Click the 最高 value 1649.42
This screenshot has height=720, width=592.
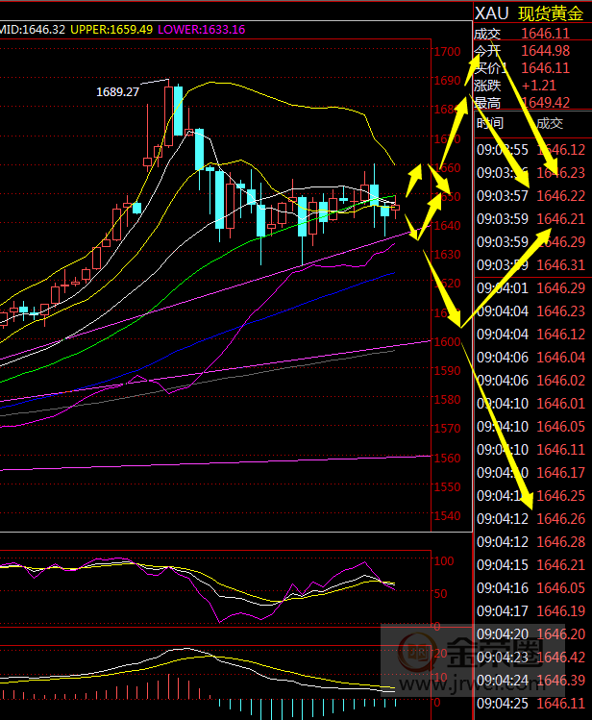(x=545, y=103)
